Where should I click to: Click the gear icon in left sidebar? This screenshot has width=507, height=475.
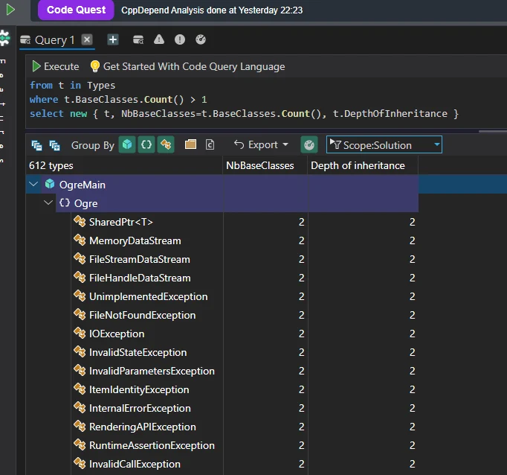point(4,38)
